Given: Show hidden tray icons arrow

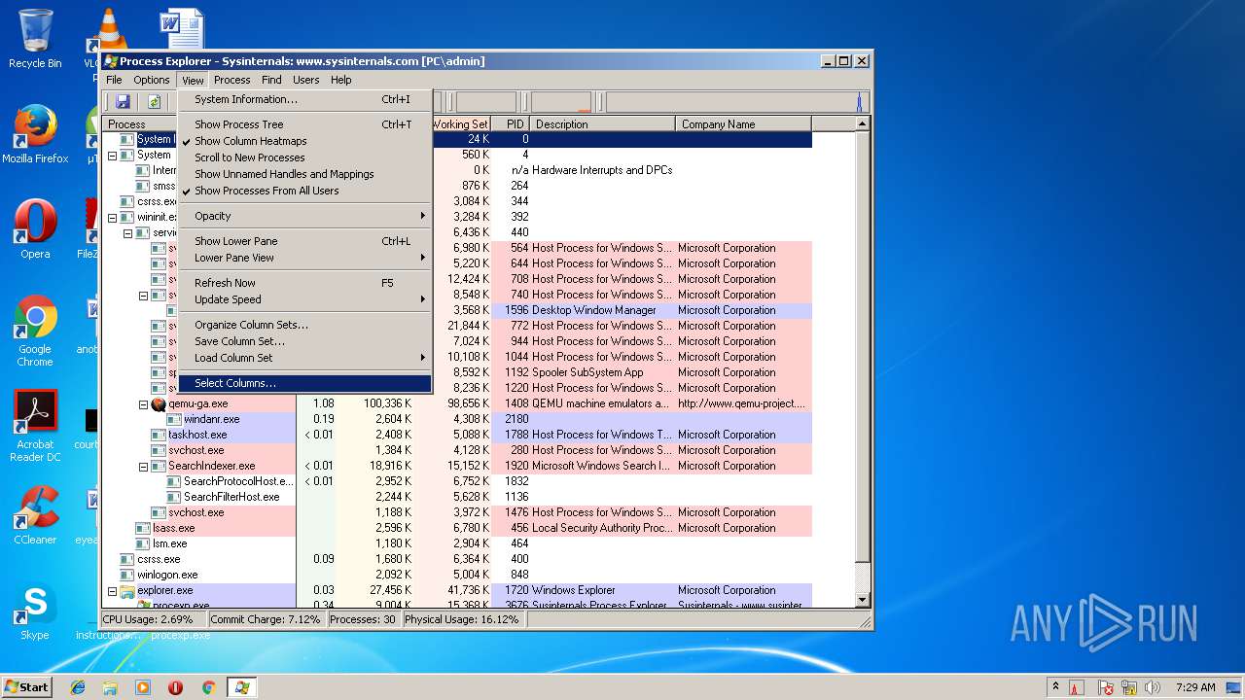Looking at the screenshot, I should coord(1055,687).
